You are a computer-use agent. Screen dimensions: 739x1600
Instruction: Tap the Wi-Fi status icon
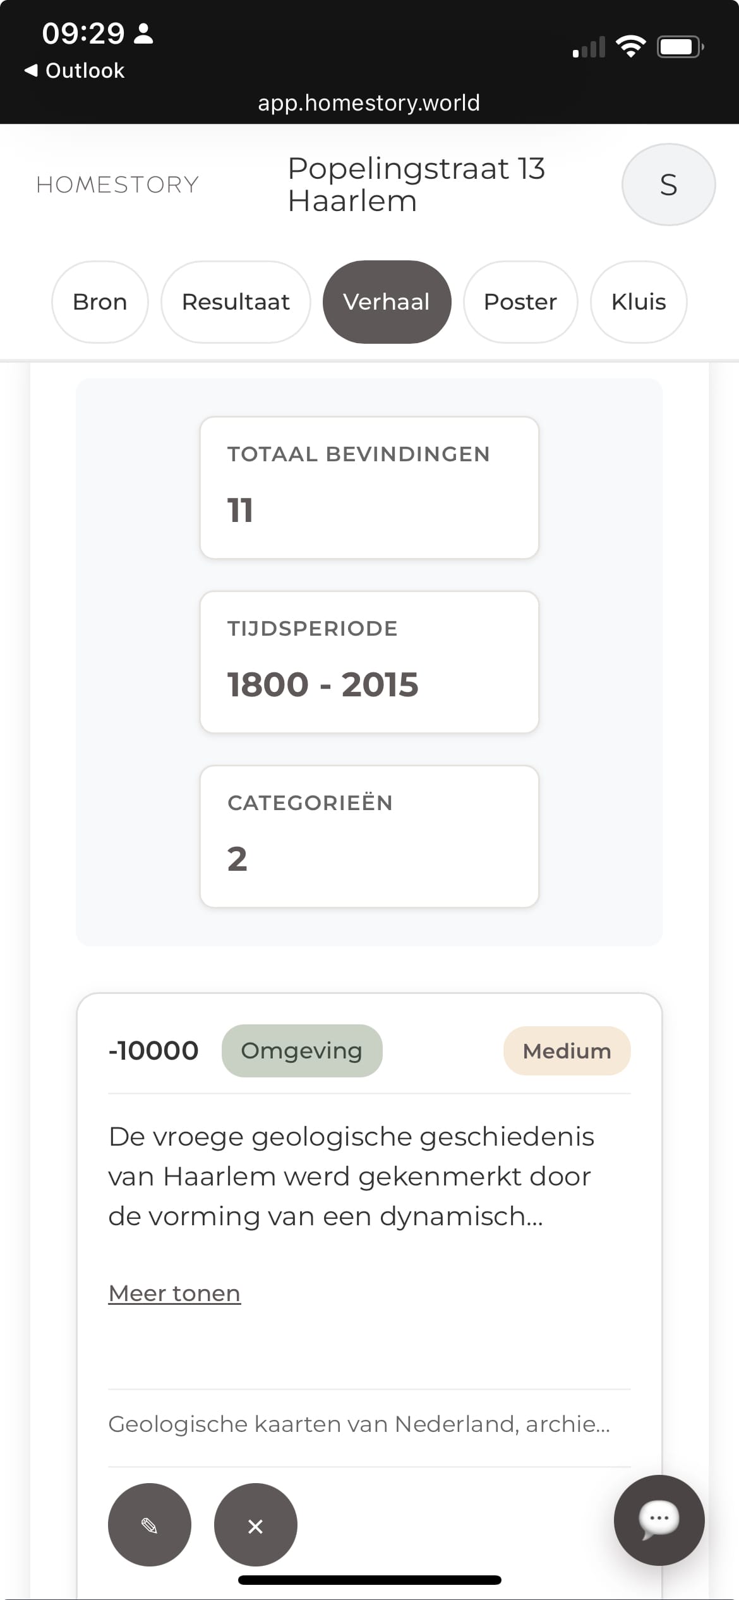pos(630,47)
